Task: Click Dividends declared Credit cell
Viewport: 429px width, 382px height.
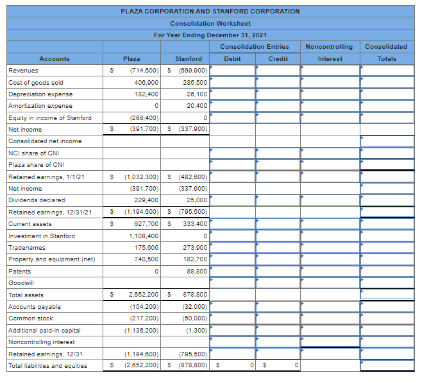Action: (278, 200)
